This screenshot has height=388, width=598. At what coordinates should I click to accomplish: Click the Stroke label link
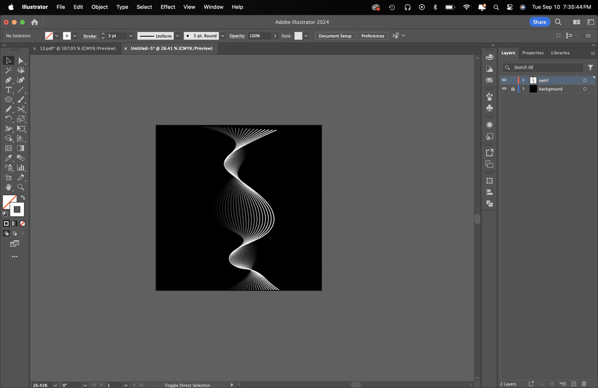[x=90, y=36]
